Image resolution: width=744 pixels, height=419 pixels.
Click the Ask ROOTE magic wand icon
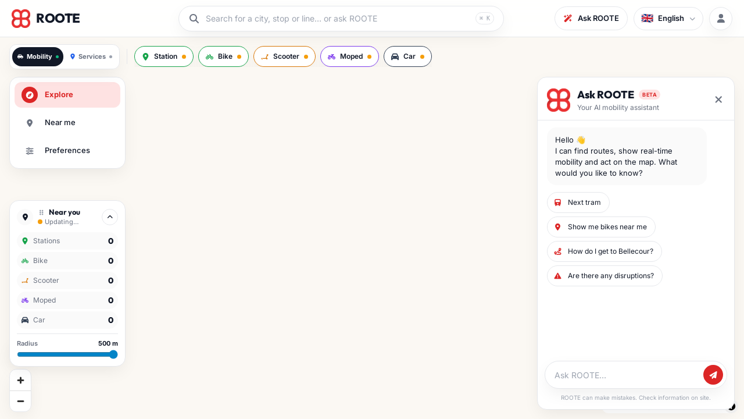coord(568,18)
